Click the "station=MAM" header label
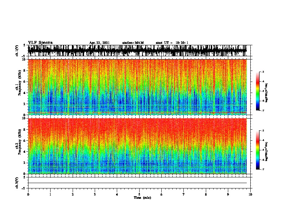The width and height of the screenshot is (282, 218). pos(133,43)
